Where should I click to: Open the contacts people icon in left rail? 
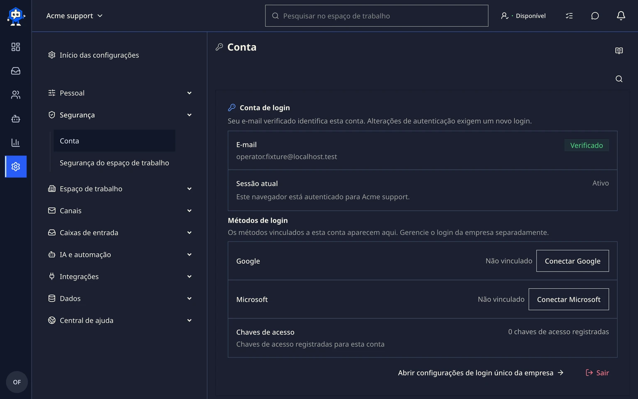[x=16, y=95]
